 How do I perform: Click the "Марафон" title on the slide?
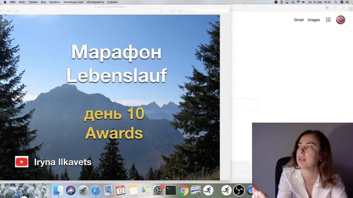(x=116, y=52)
